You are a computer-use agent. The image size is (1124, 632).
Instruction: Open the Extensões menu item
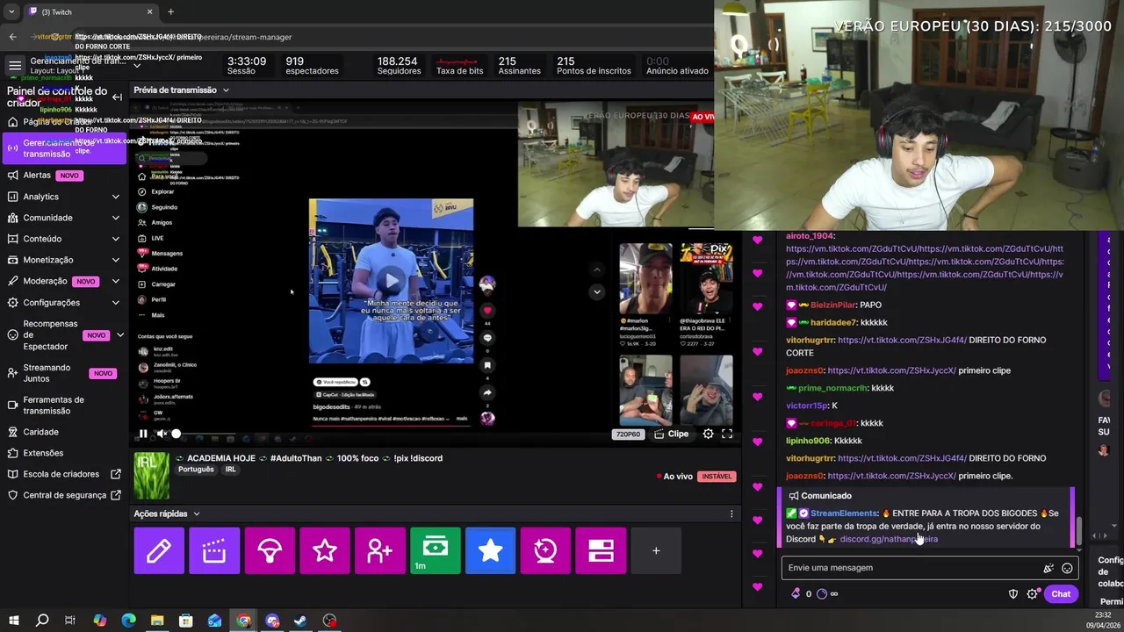63,453
